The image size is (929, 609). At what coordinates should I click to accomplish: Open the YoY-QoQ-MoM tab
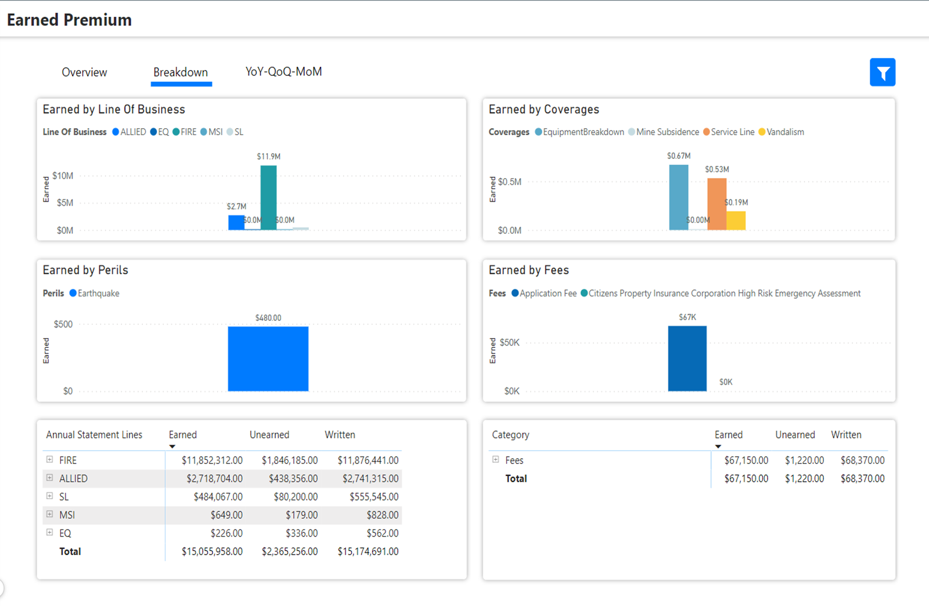[x=283, y=71]
